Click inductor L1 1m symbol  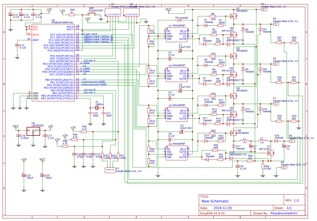click(245, 141)
